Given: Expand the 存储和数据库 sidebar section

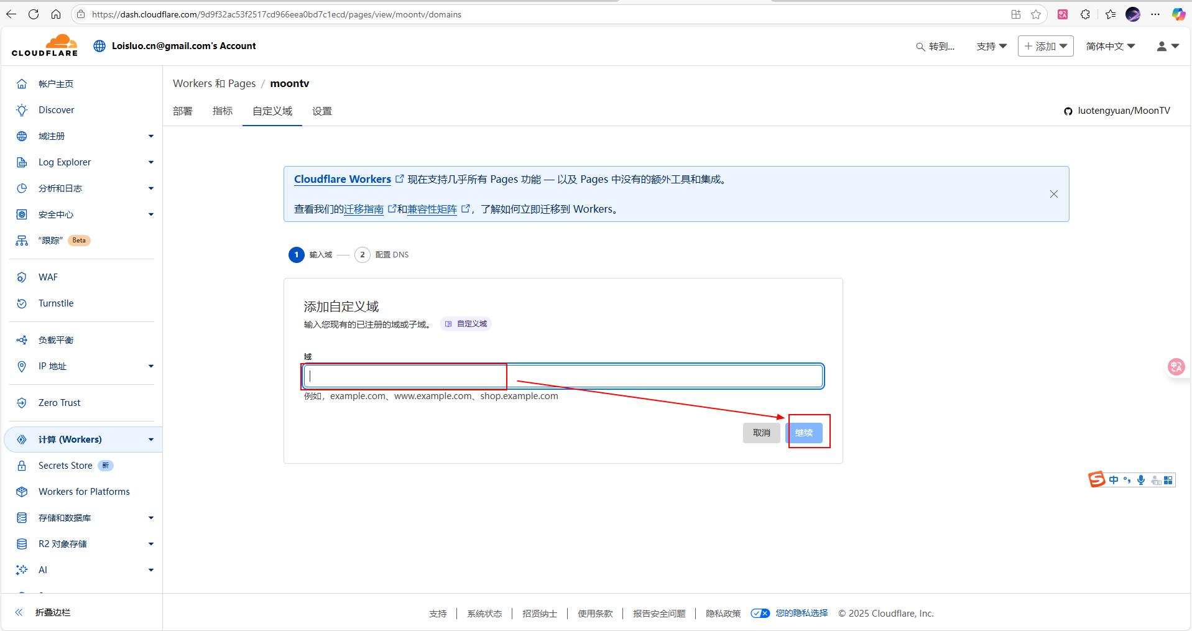Looking at the screenshot, I should pos(151,518).
